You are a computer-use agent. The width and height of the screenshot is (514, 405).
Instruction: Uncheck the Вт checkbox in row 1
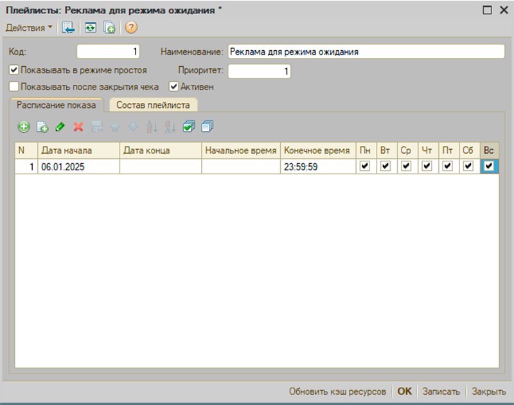(385, 166)
